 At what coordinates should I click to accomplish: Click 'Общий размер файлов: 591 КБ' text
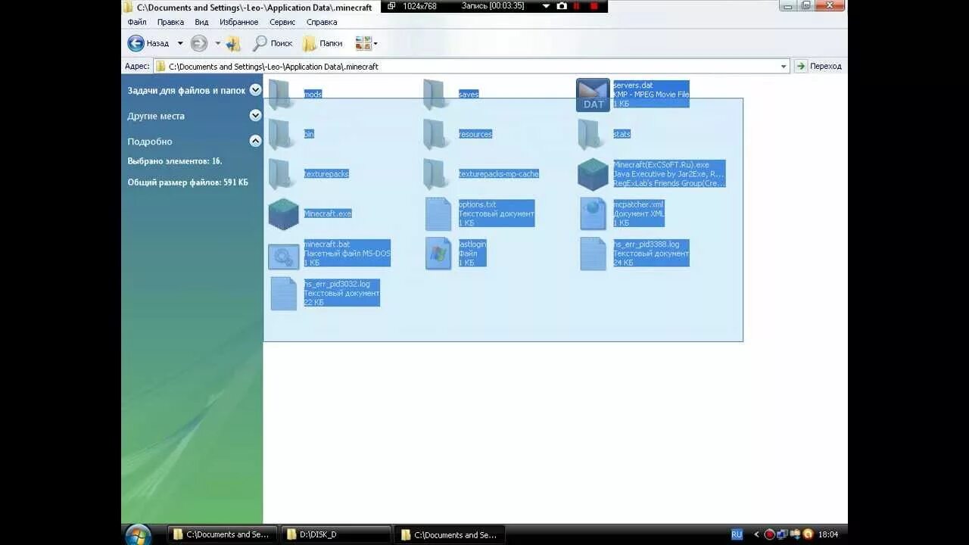(x=188, y=182)
